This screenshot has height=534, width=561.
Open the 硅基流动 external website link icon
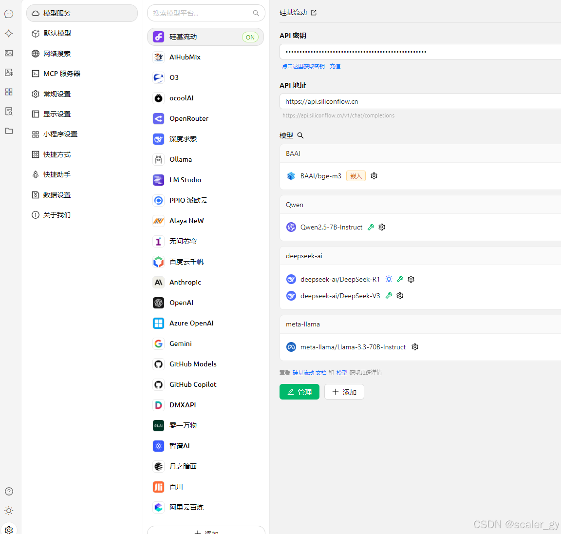pyautogui.click(x=314, y=13)
